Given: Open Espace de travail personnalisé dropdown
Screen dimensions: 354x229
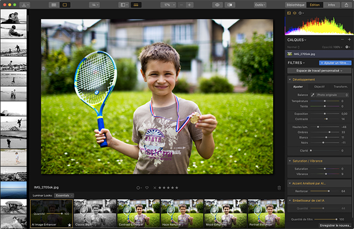Looking at the screenshot, I should pyautogui.click(x=319, y=71).
